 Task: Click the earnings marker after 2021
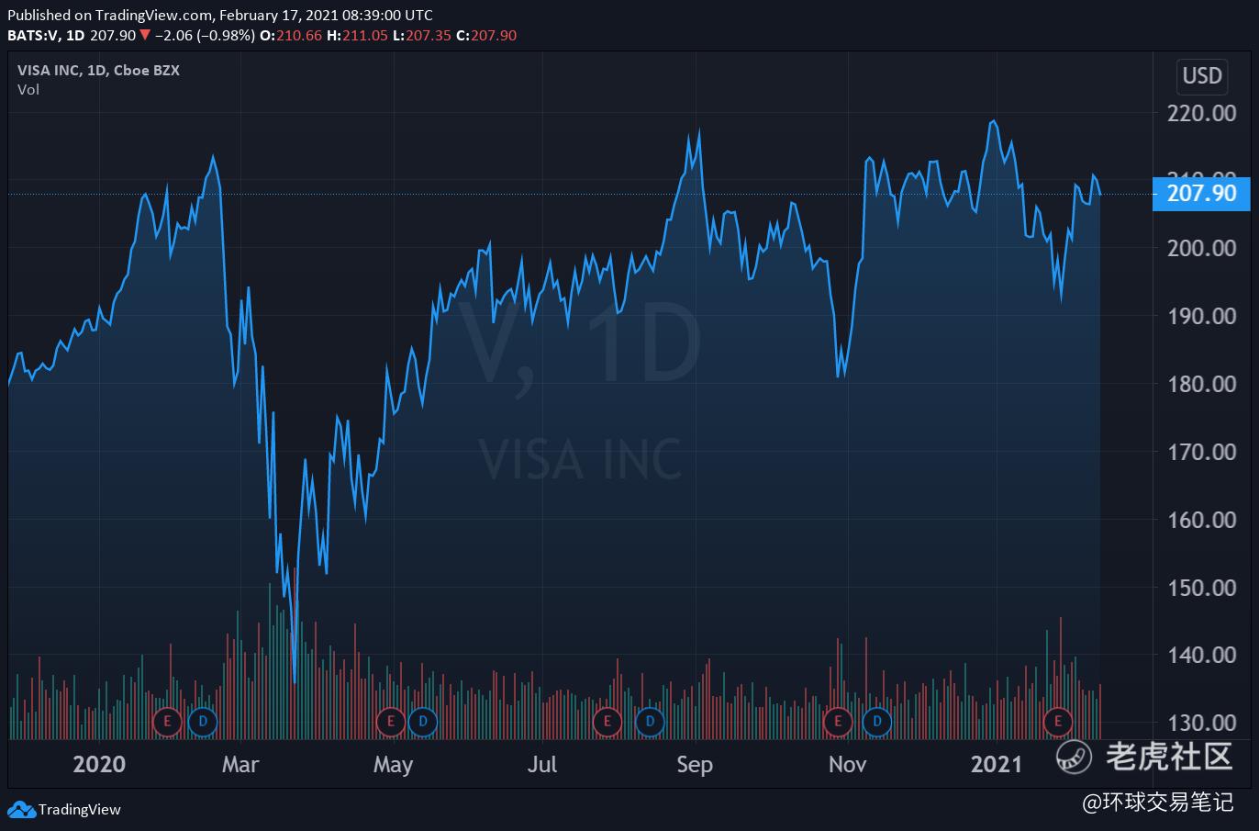click(x=1058, y=722)
